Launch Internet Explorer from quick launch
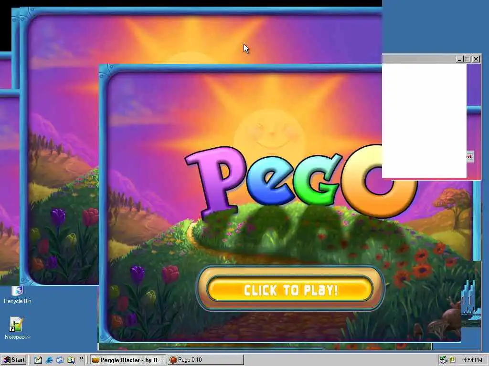The width and height of the screenshot is (489, 366). tap(49, 360)
